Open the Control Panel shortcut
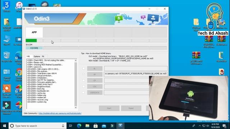Viewport: 230px width, 129px height. 6,75
